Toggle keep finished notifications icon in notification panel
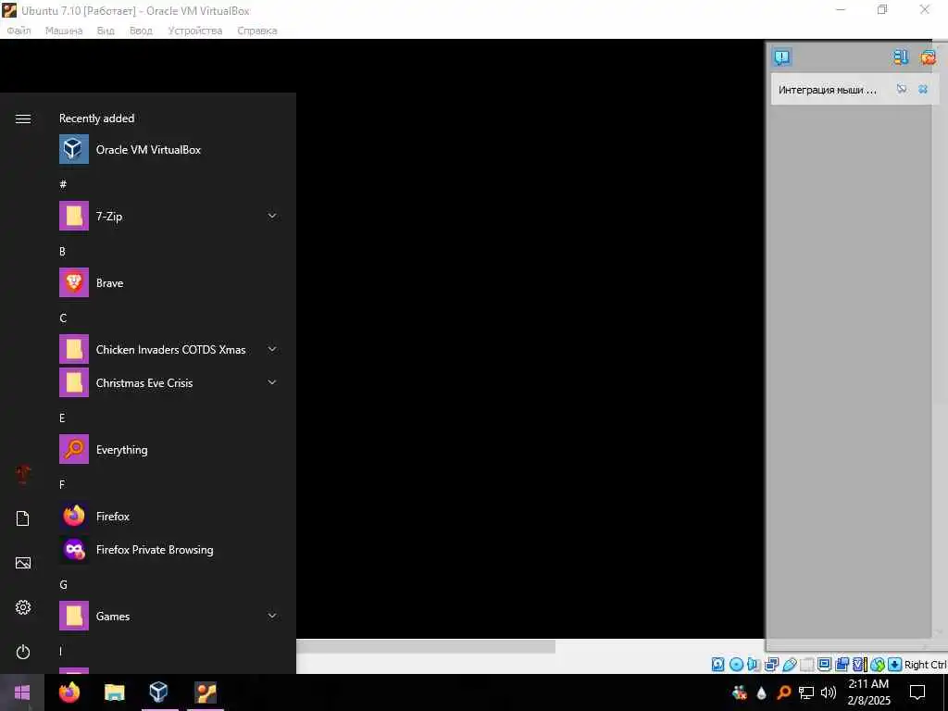The height and width of the screenshot is (711, 948). 900,57
